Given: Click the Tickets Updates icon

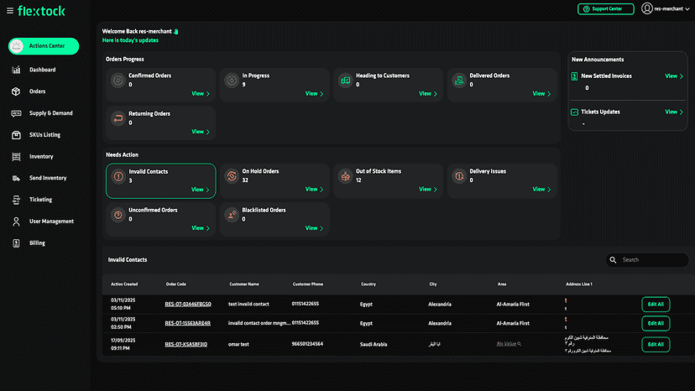Looking at the screenshot, I should 574,112.
